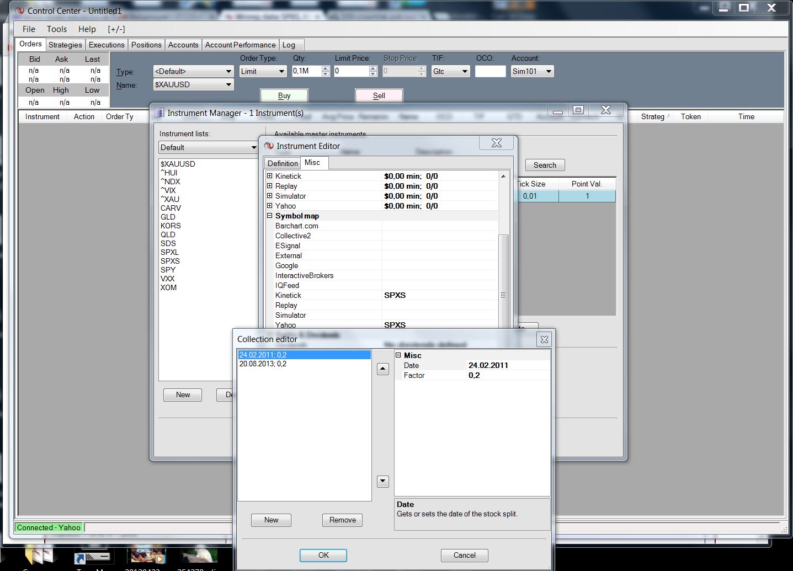Screen dimensions: 793x571
Task: Move the selected split up with the arrow
Action: [383, 369]
